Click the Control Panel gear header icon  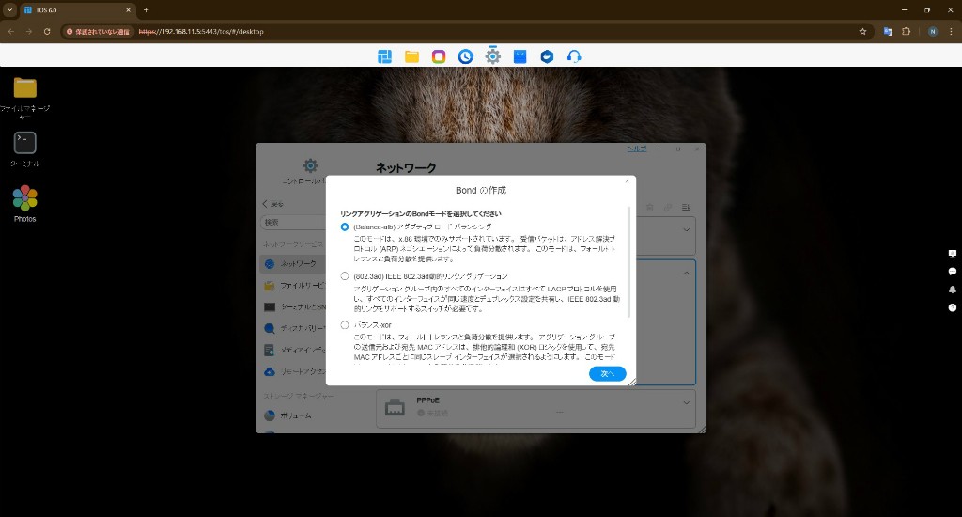tap(310, 165)
